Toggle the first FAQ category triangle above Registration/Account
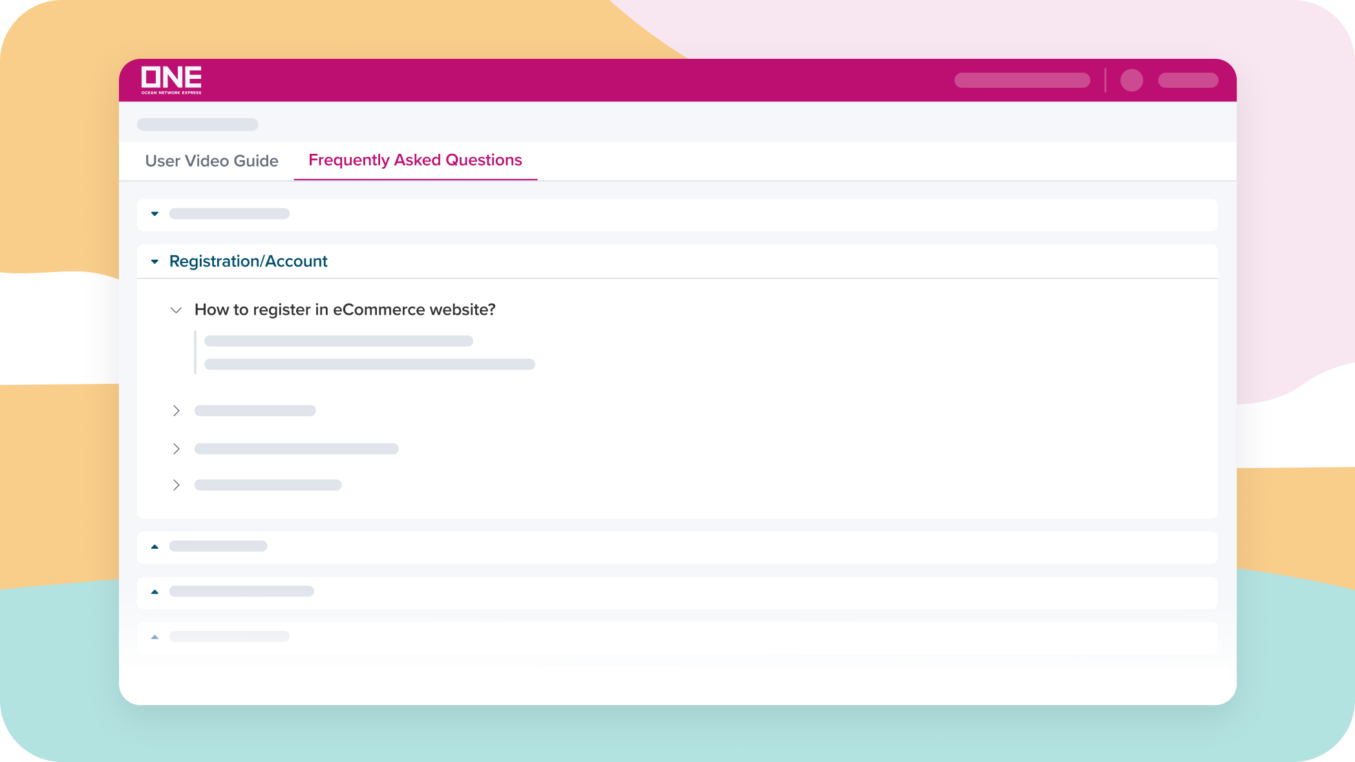 155,214
